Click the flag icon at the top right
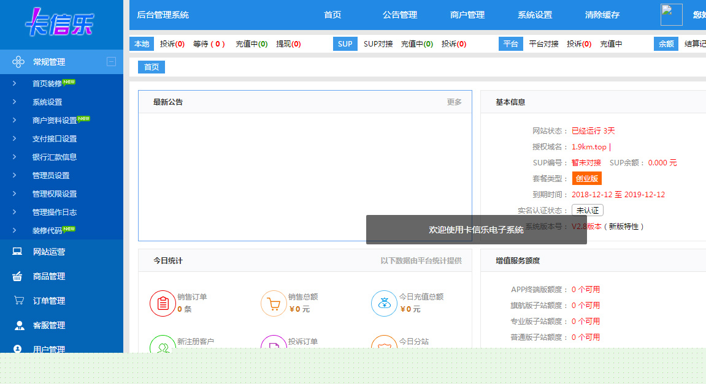Viewport: 706px width, 384px height. point(671,15)
